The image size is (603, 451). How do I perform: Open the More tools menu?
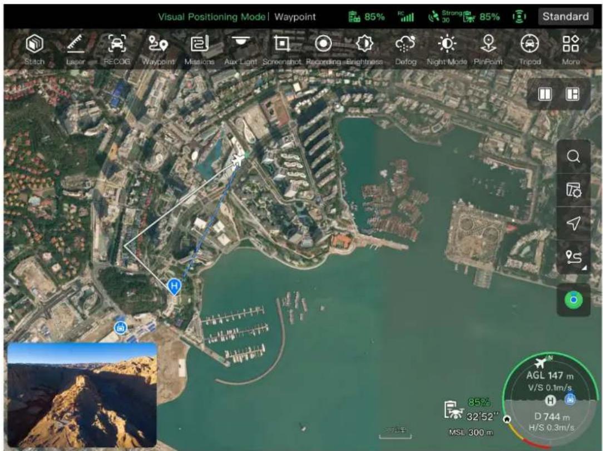[571, 49]
